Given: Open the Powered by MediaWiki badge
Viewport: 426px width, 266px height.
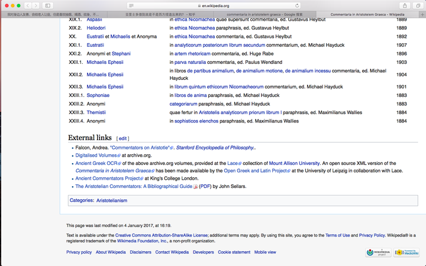Looking at the screenshot, I should (x=406, y=252).
